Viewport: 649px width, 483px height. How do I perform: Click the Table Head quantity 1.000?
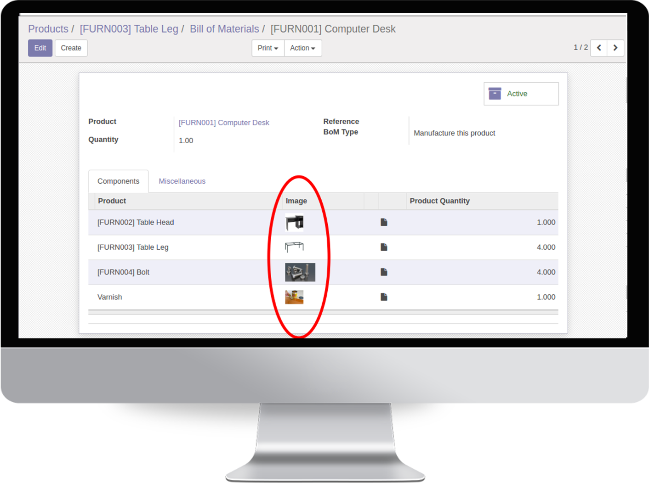pos(546,222)
